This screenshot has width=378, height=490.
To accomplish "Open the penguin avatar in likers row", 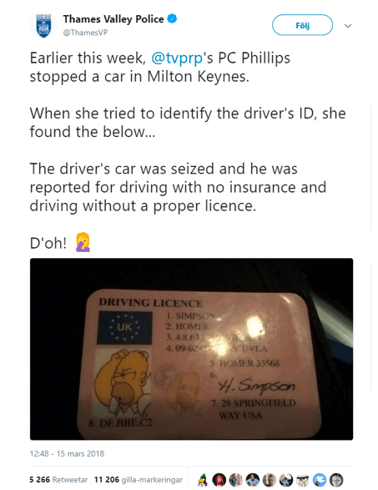I will tap(203, 480).
